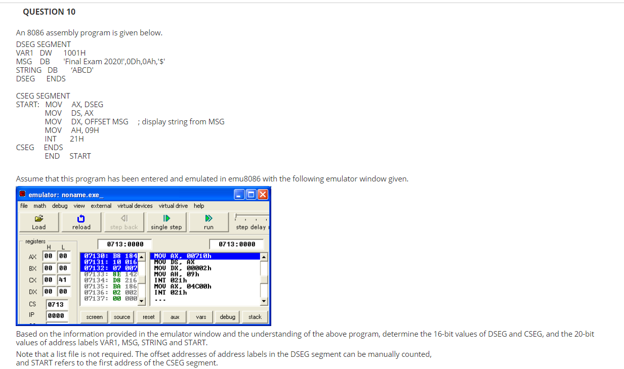Screen dimensions: 624x369
Task: Open the view menu
Action: (x=79, y=205)
